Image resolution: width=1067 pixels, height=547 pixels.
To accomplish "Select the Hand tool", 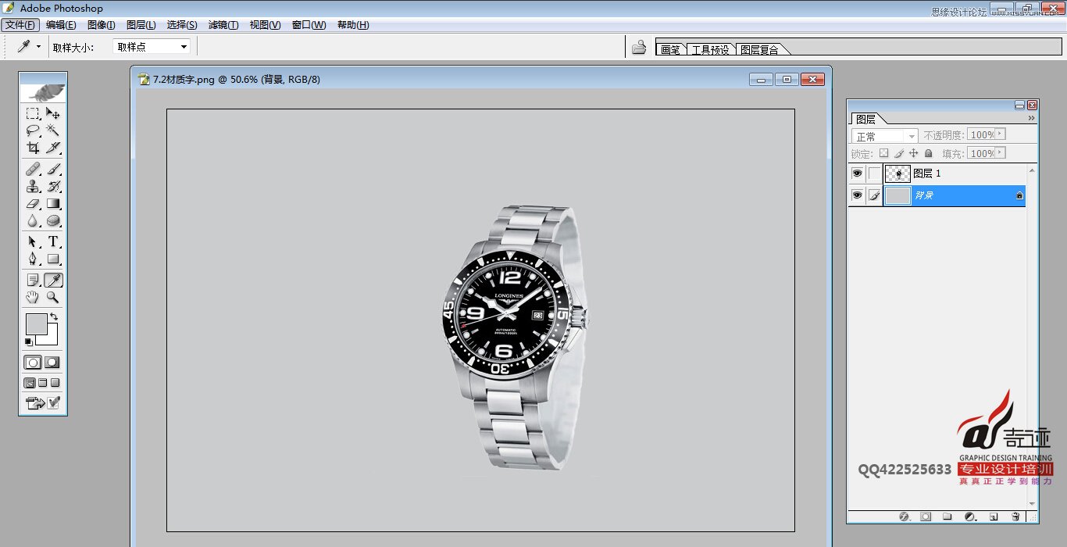I will pos(33,297).
